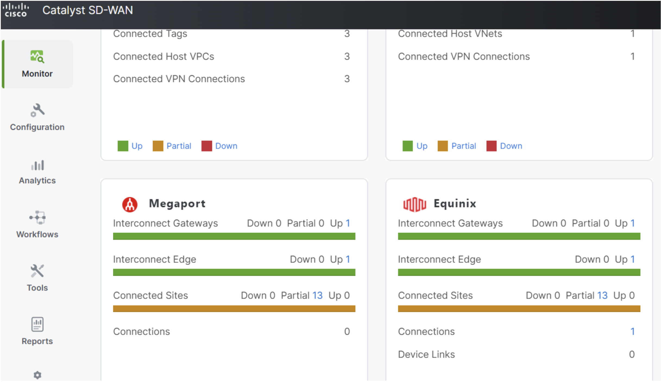Open Equinix Interconnect Gateways Up count 1
Viewport: 661px width, 382px height.
[x=632, y=223]
